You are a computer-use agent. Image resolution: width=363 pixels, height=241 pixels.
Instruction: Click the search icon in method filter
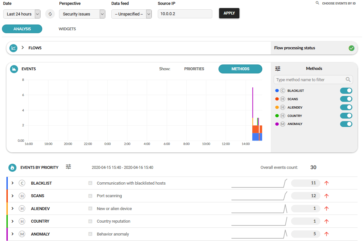pos(348,80)
